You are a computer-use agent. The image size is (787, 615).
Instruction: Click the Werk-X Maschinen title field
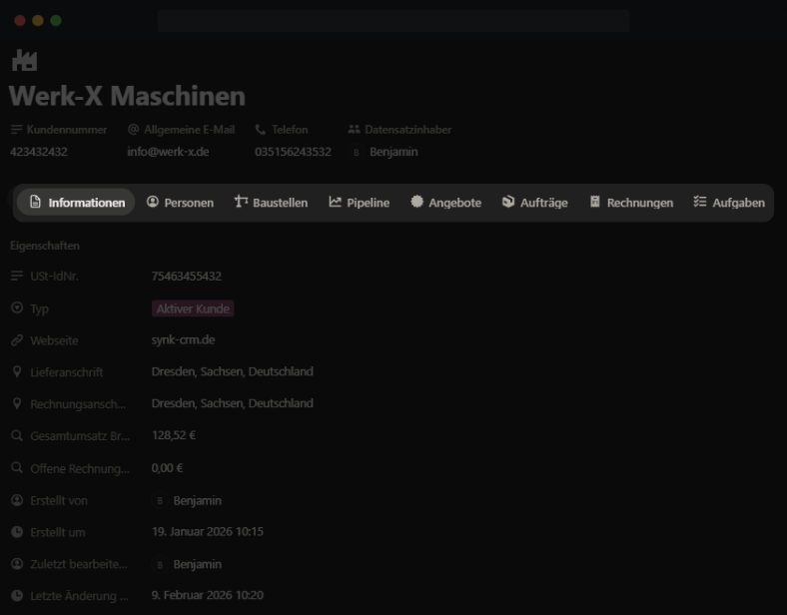click(127, 97)
